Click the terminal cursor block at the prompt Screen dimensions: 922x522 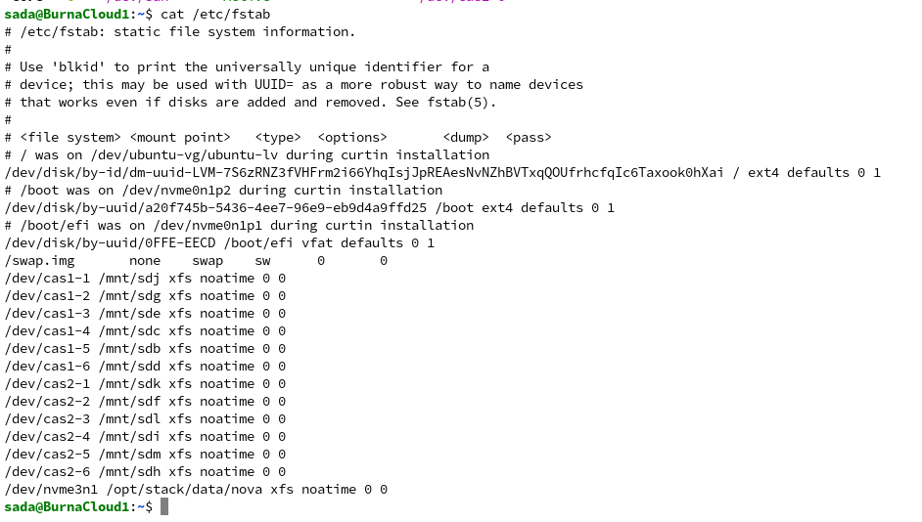tap(164, 506)
